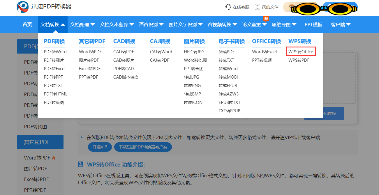Image resolution: width=379 pixels, height=195 pixels.
Task: Open WPS转PDF under WPS转换
Action: coord(299,60)
